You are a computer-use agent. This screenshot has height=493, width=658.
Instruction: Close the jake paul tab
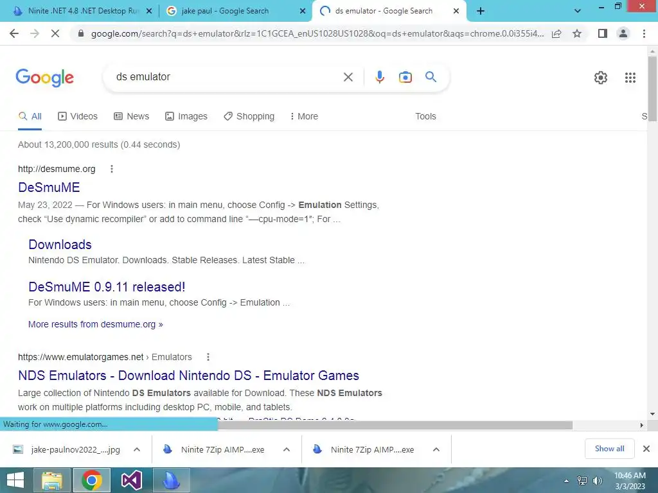[303, 12]
